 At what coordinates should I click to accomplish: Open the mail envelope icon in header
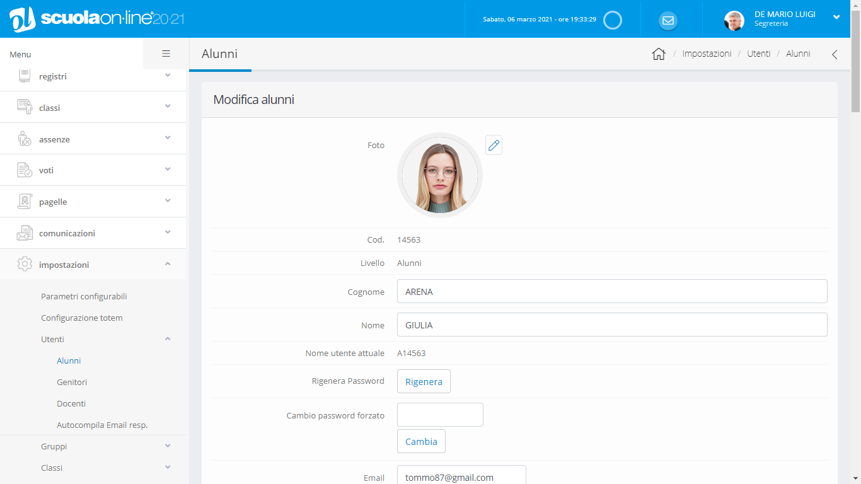point(668,20)
